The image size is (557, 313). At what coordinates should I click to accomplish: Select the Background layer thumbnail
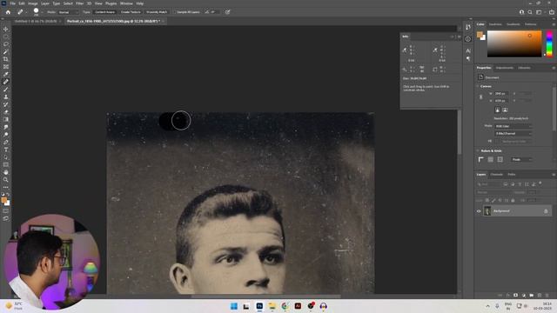[487, 211]
